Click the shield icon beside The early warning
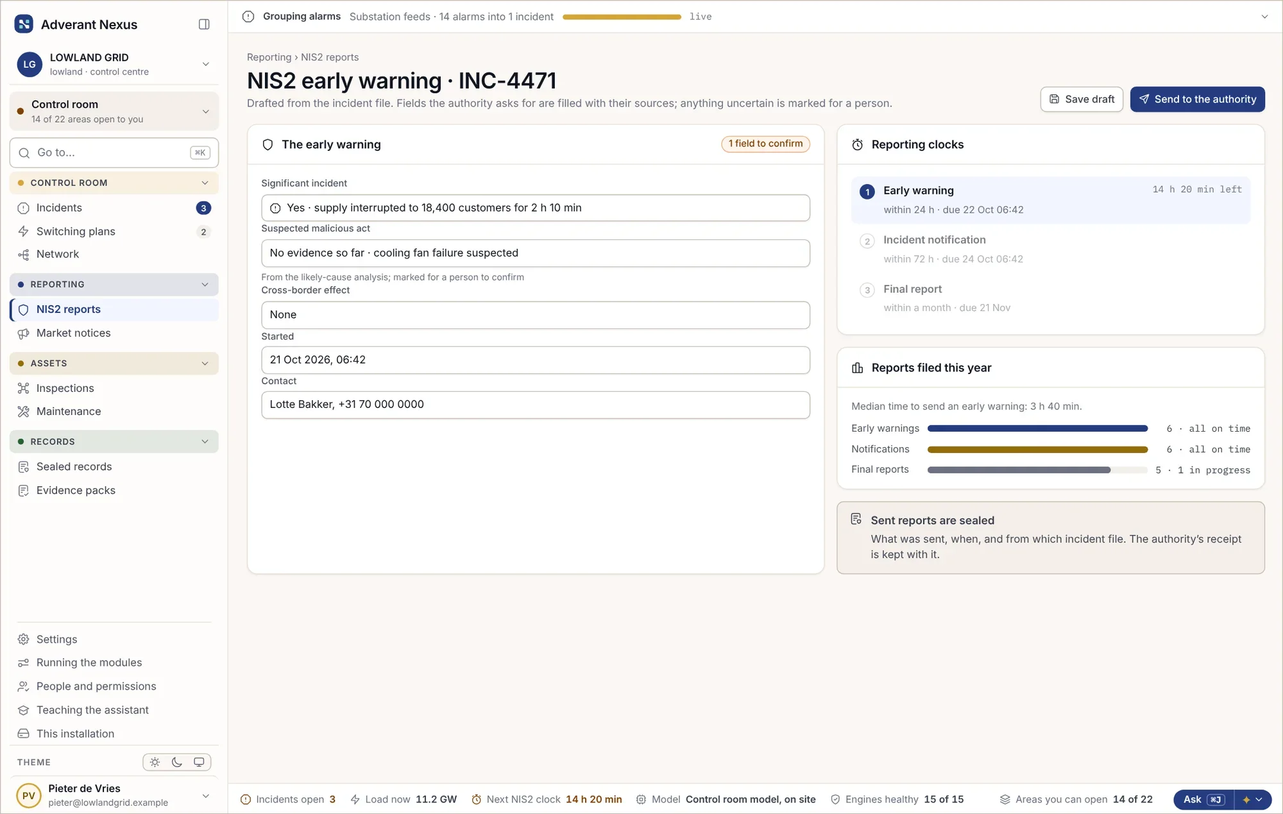The image size is (1283, 814). click(268, 145)
